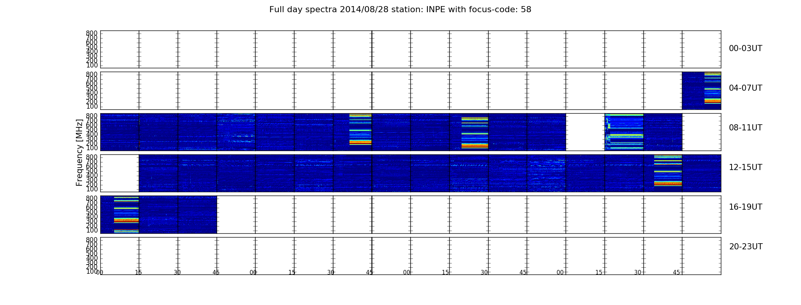
Task: Click the 20-23UT row label
Action: (x=746, y=247)
